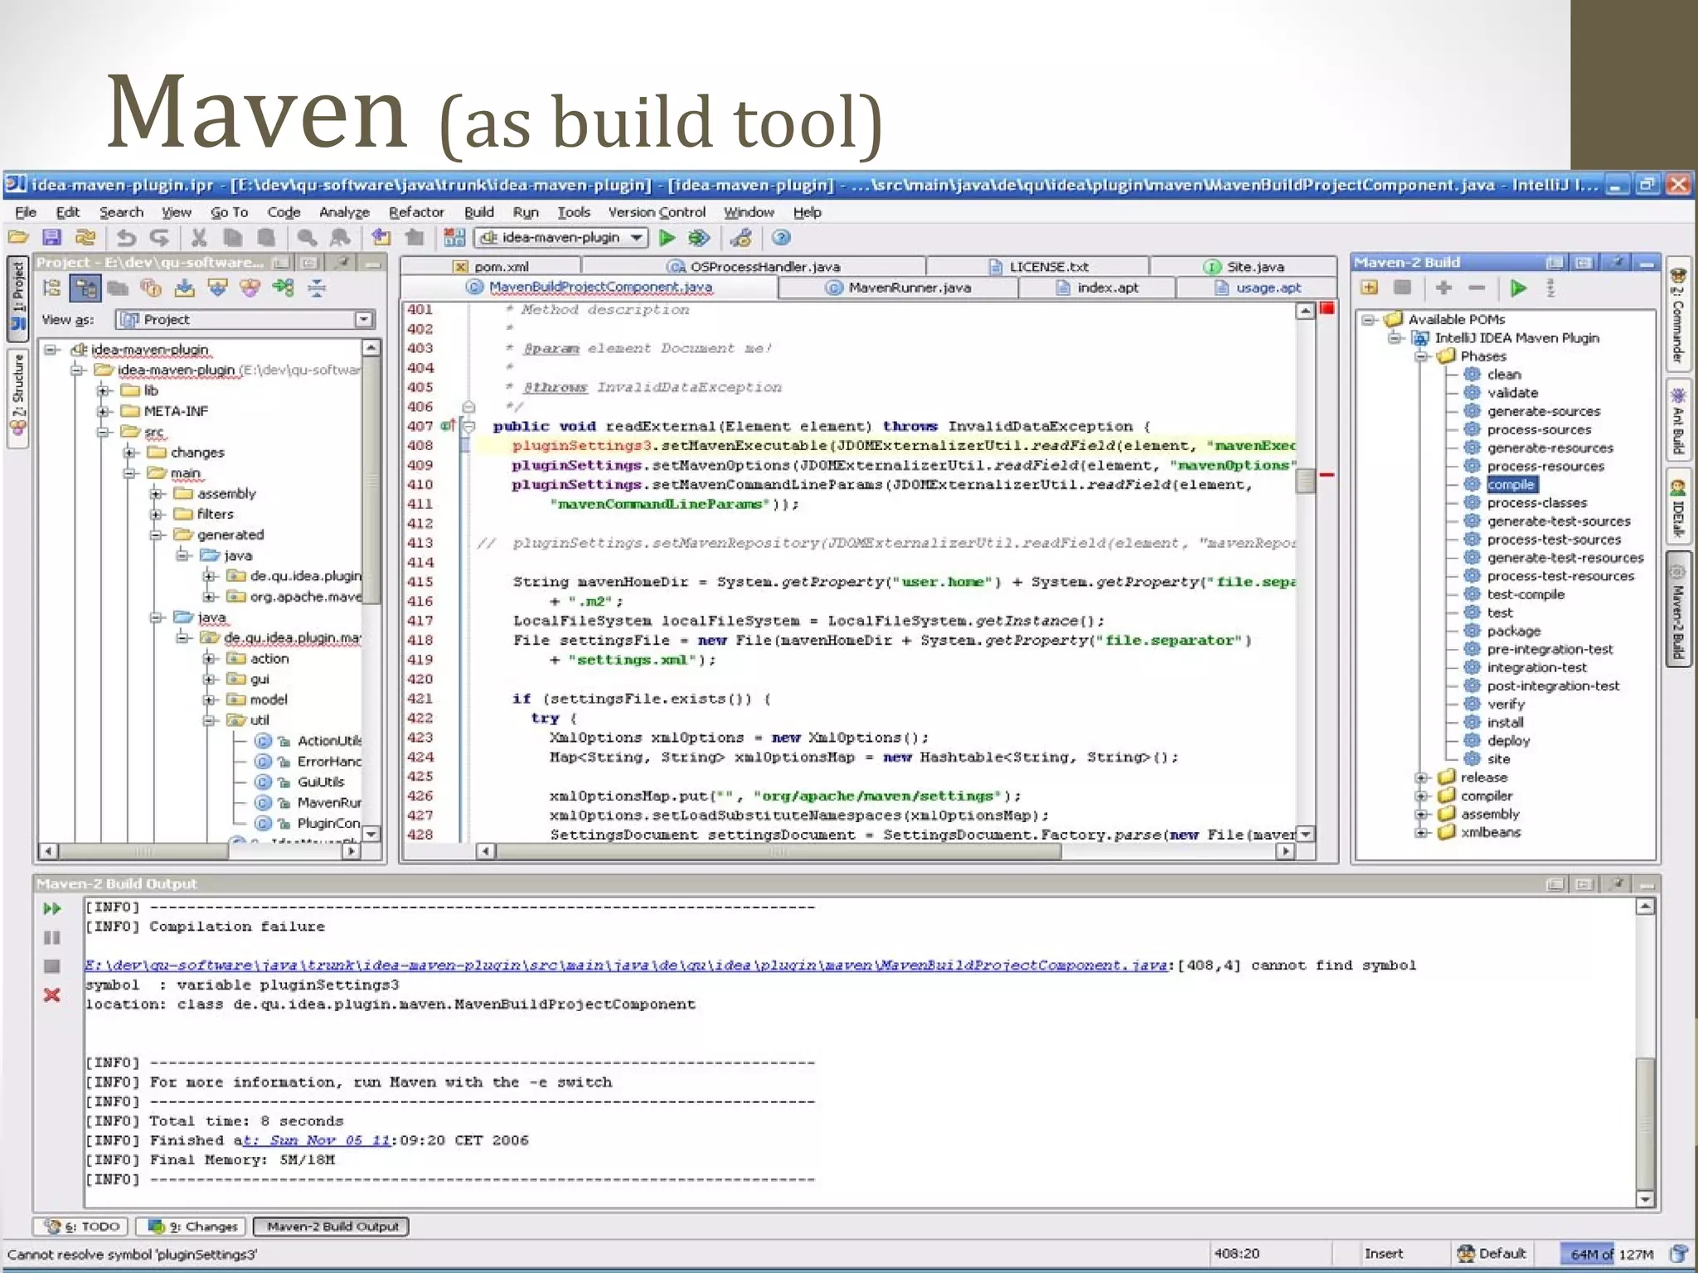Click the Pause icon in Build Output panel
Image resolution: width=1698 pixels, height=1273 pixels.
[52, 937]
